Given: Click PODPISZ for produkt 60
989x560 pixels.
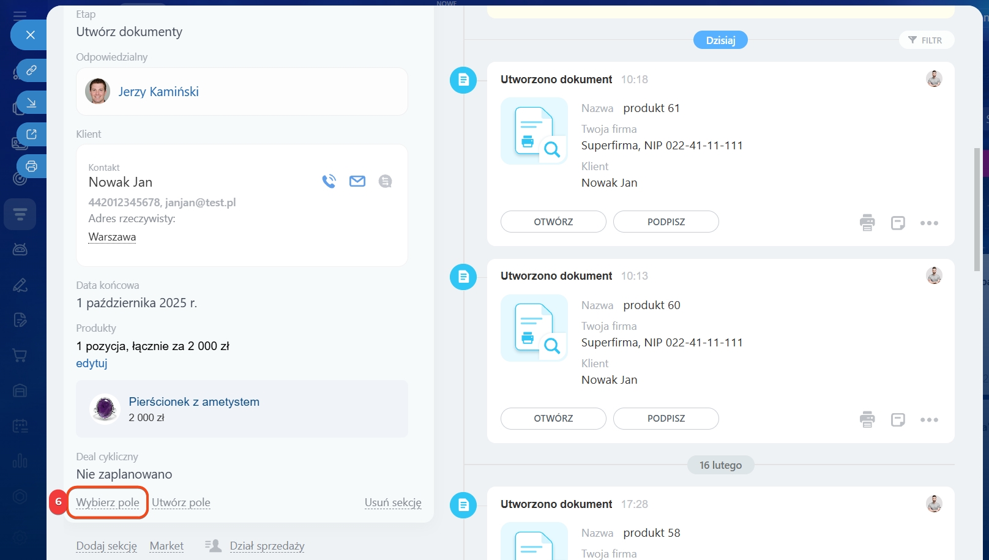Looking at the screenshot, I should [666, 419].
